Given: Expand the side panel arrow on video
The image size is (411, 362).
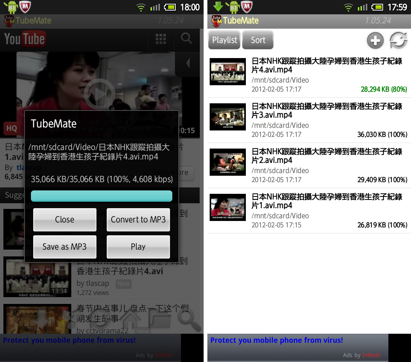Looking at the screenshot, I should (x=187, y=63).
